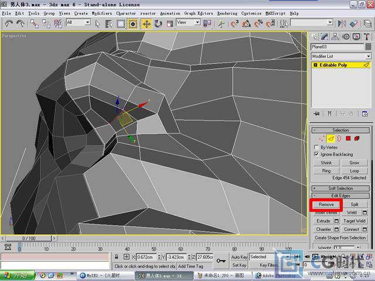375x281 pixels.
Task: Click the Pin Stack icon
Action: [x=316, y=114]
